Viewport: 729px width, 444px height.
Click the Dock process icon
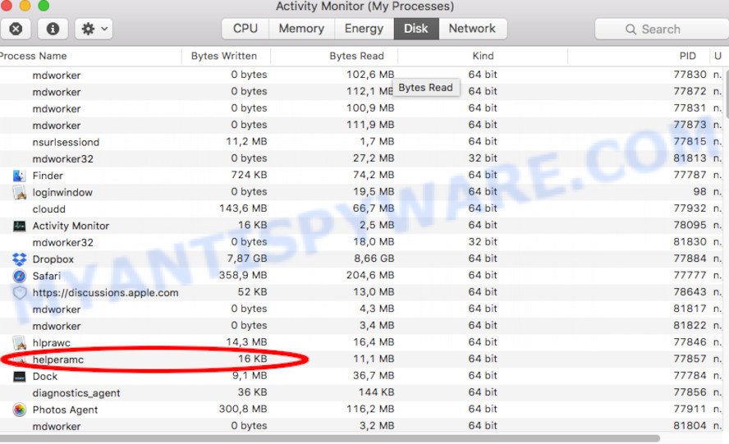coord(19,377)
